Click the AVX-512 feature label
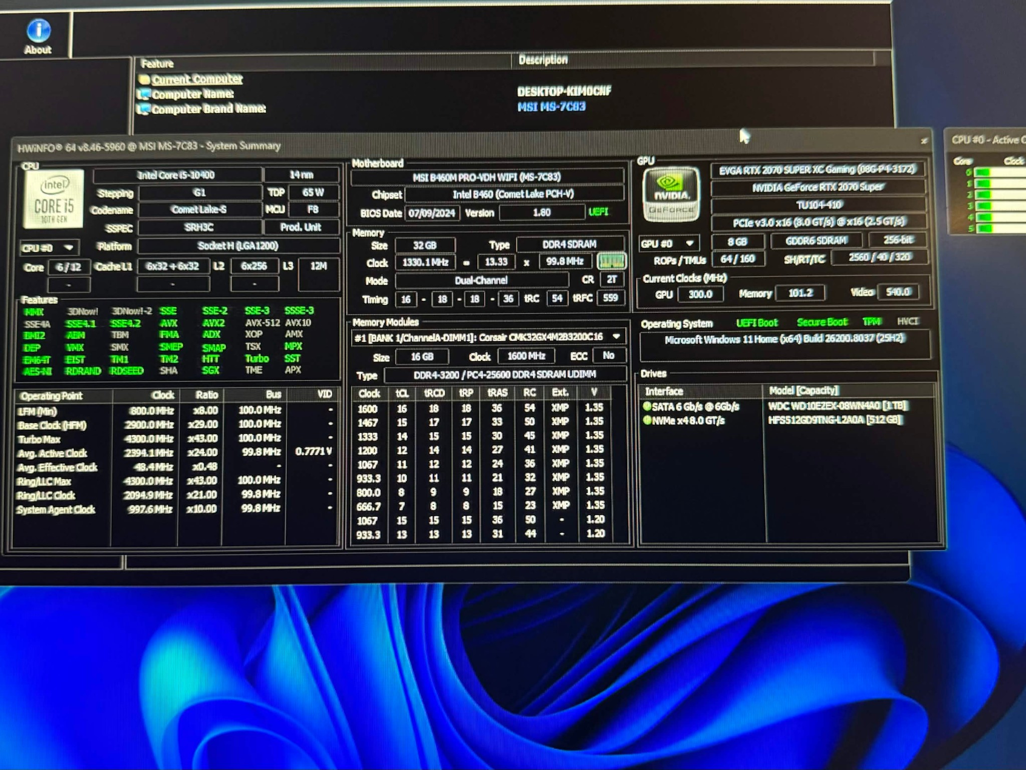This screenshot has height=770, width=1026. click(263, 323)
